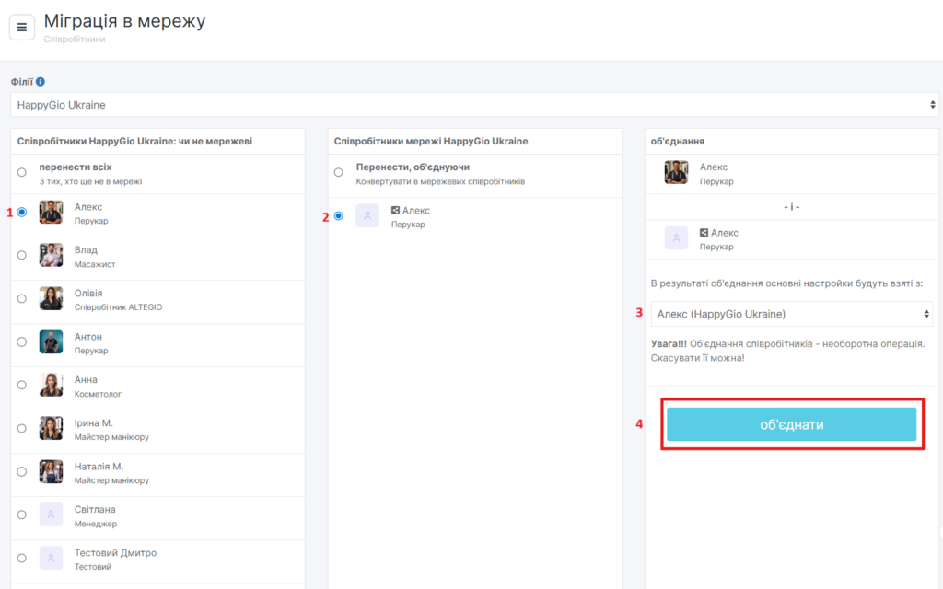The width and height of the screenshot is (943, 589).
Task: Open the hamburger menu button
Action: 22,28
